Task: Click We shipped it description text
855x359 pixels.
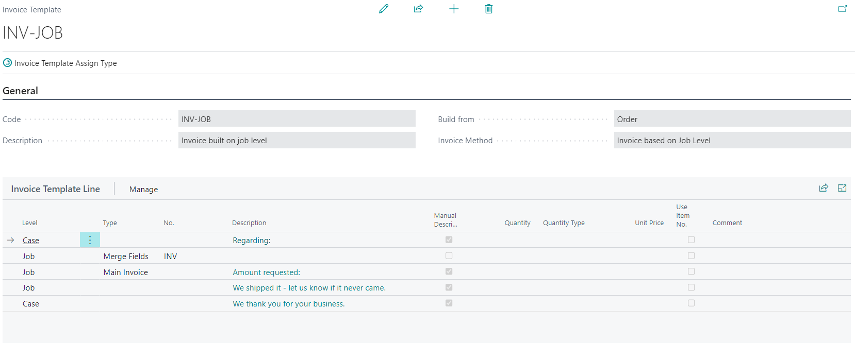Action: coord(309,288)
